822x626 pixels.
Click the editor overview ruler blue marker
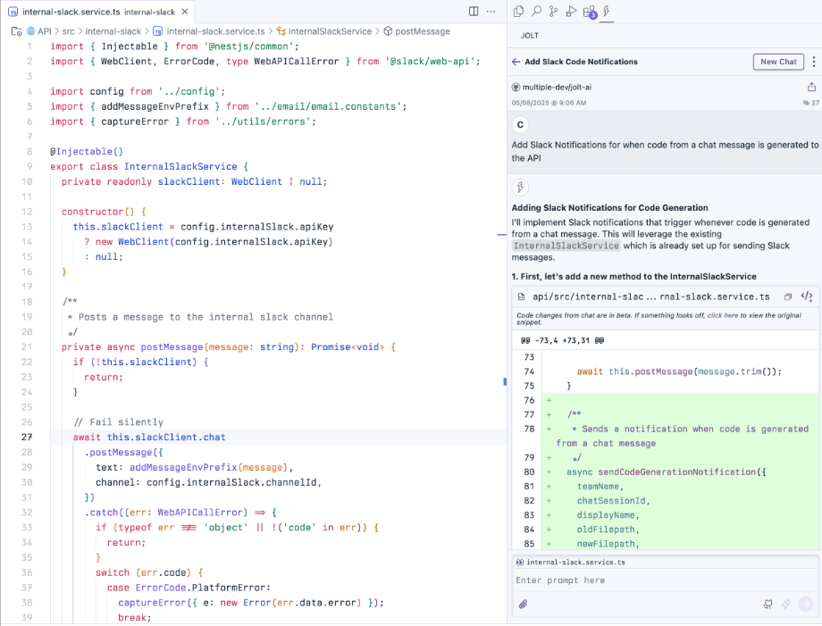click(x=505, y=382)
